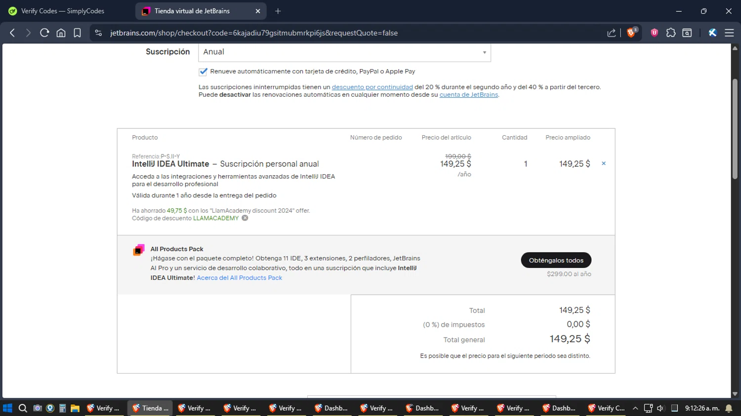Open the 'descuento por continuidad' link
This screenshot has height=416, width=741.
(x=372, y=87)
